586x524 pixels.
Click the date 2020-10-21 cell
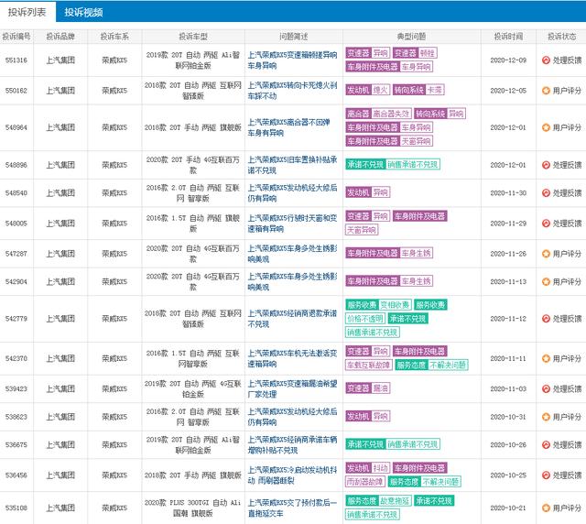click(508, 508)
